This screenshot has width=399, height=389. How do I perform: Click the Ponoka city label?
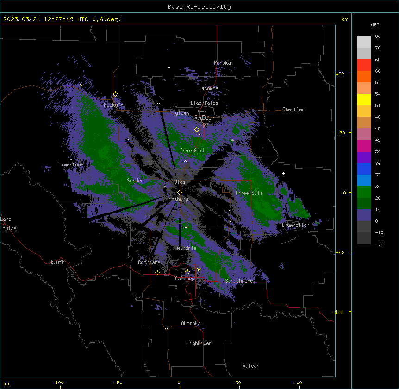pos(222,63)
